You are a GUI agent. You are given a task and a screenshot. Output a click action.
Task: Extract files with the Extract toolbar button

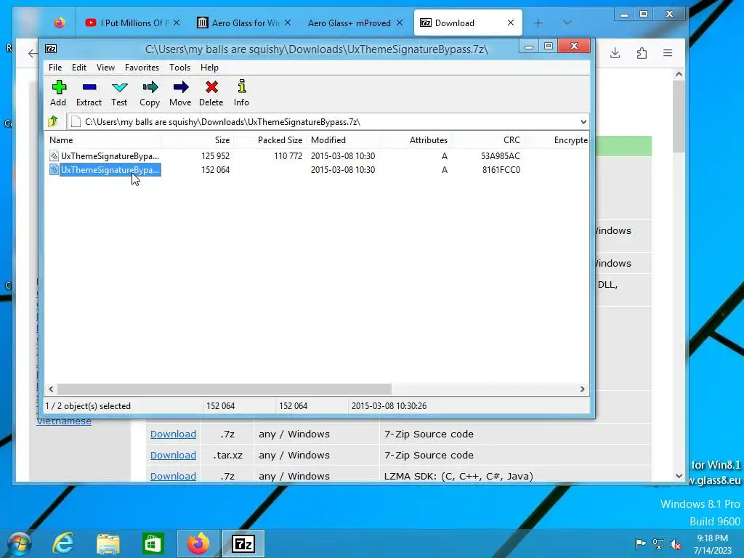click(89, 93)
